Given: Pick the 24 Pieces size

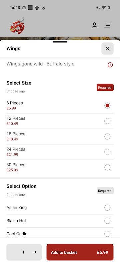Looking at the screenshot, I should [x=60, y=152].
